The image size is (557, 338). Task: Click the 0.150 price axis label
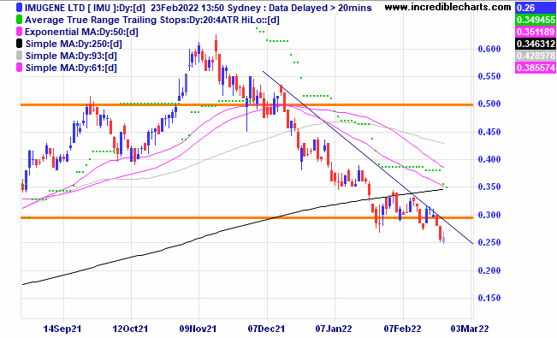(489, 298)
